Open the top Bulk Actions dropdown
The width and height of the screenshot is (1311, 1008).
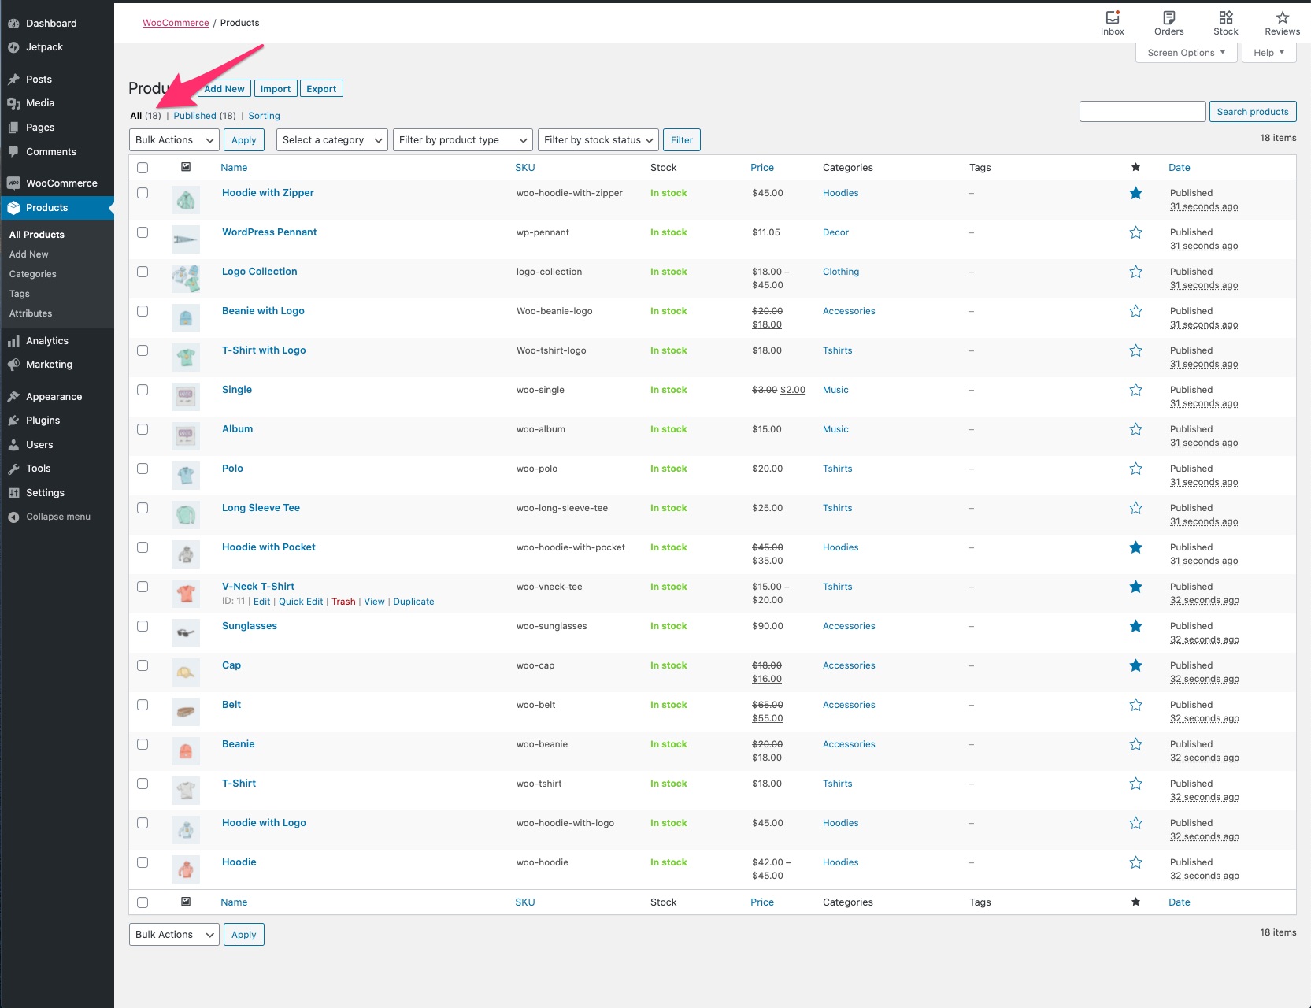174,140
